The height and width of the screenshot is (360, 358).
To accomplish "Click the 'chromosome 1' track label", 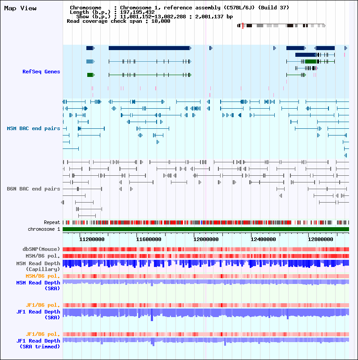I will pyautogui.click(x=44, y=229).
